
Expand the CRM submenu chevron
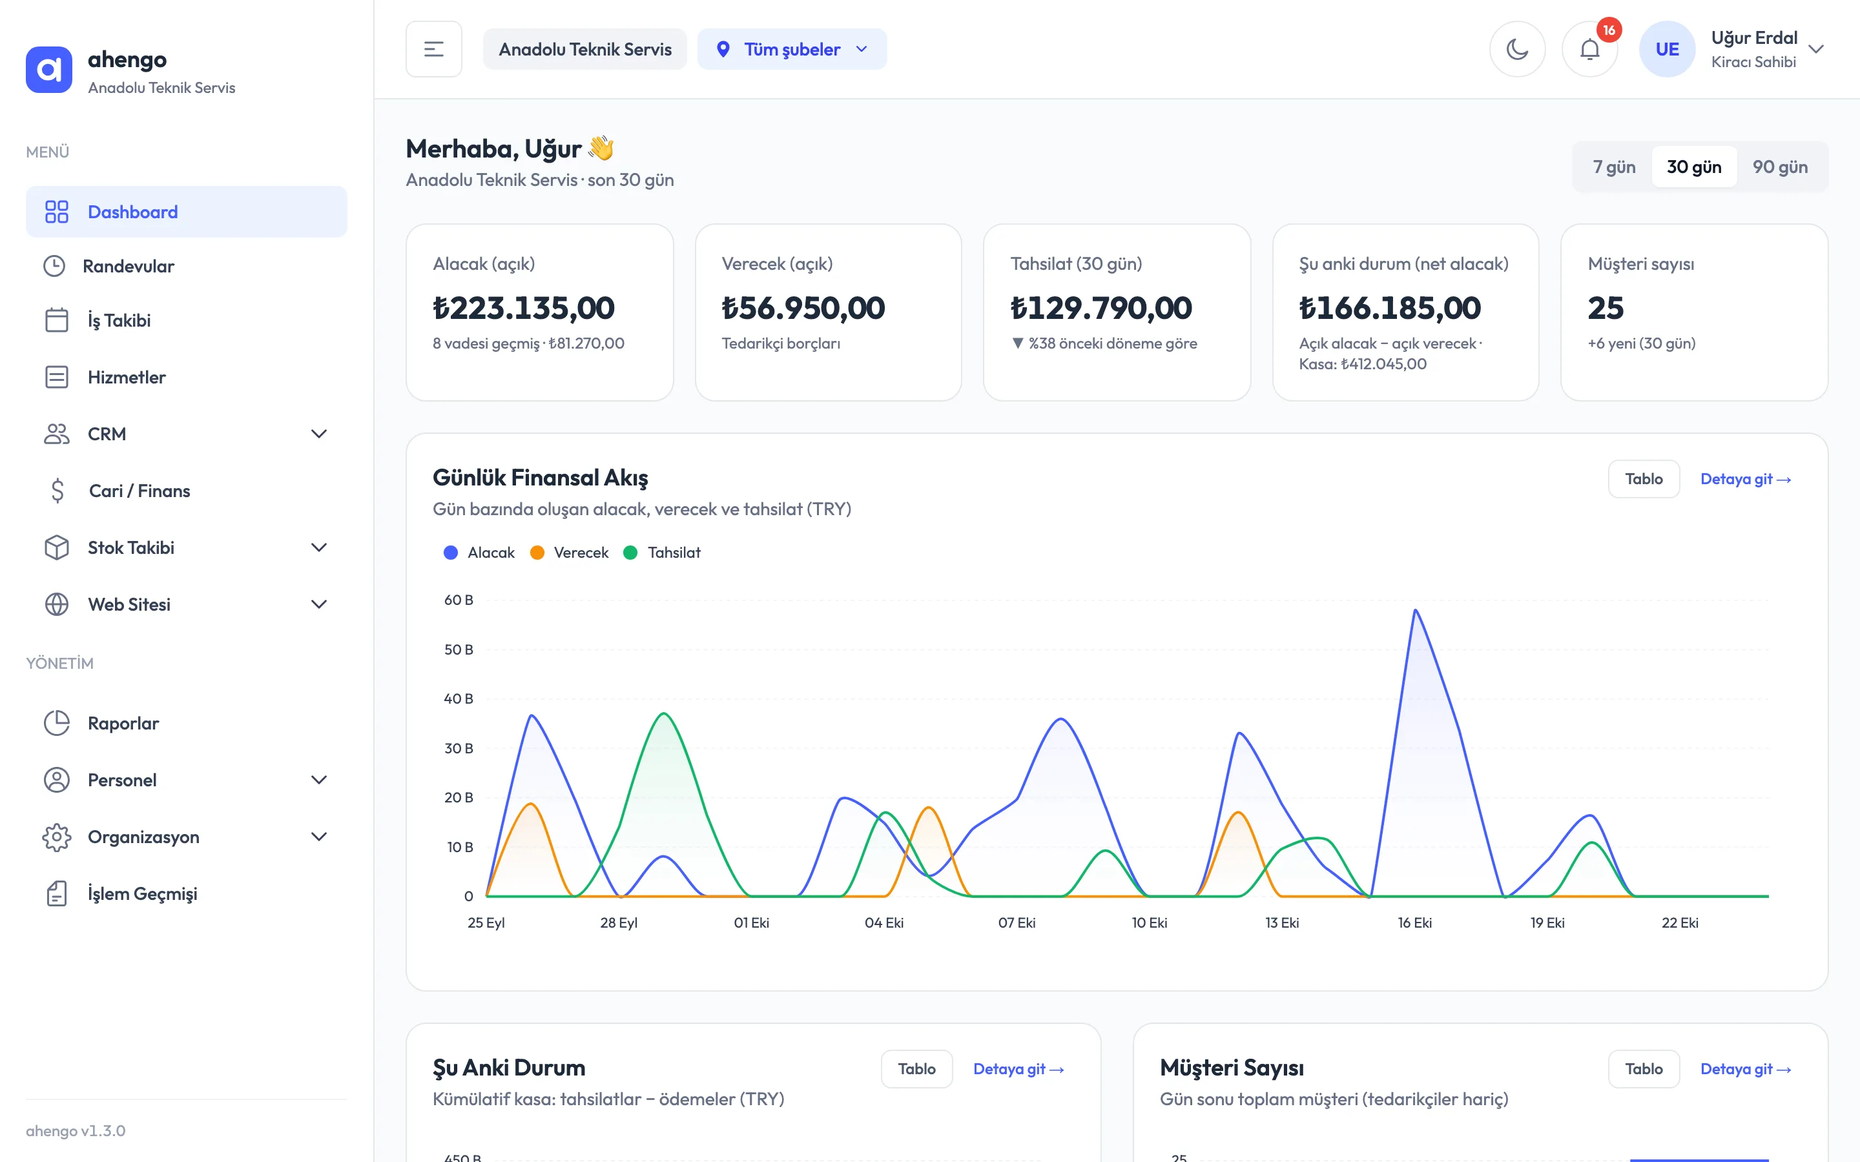pyautogui.click(x=319, y=433)
